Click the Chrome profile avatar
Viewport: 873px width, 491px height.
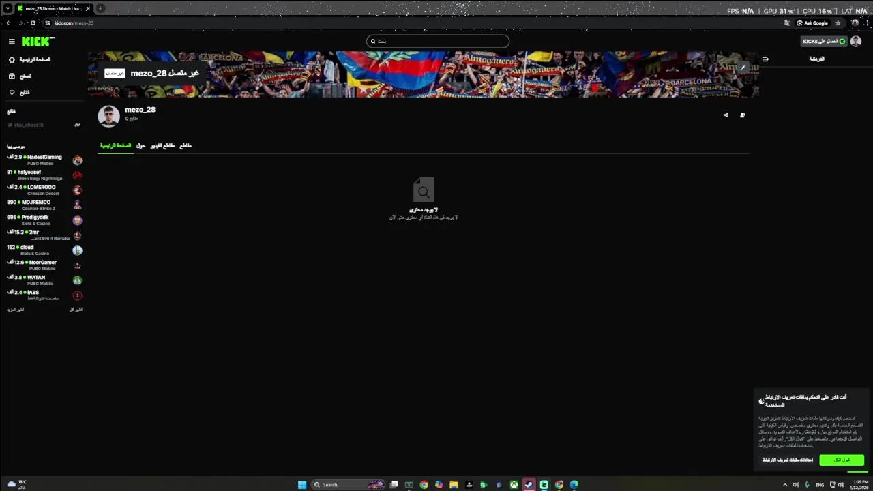coord(855,23)
